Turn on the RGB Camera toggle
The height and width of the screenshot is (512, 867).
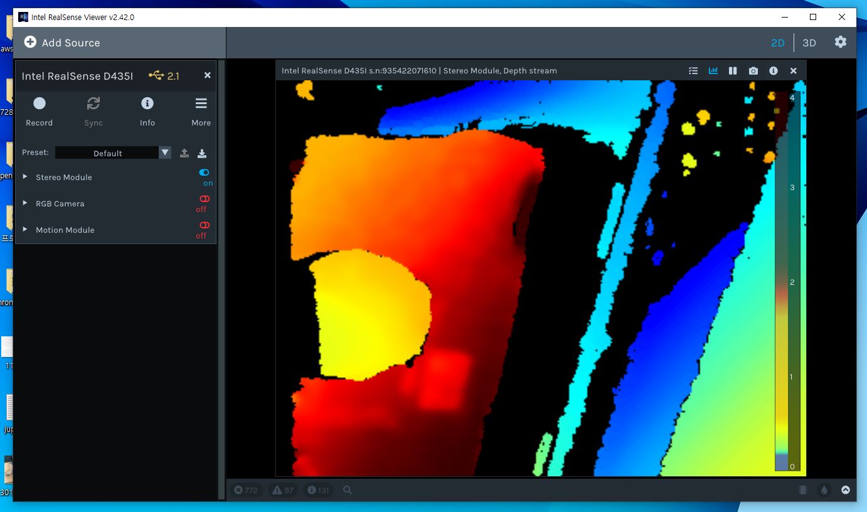click(x=204, y=199)
